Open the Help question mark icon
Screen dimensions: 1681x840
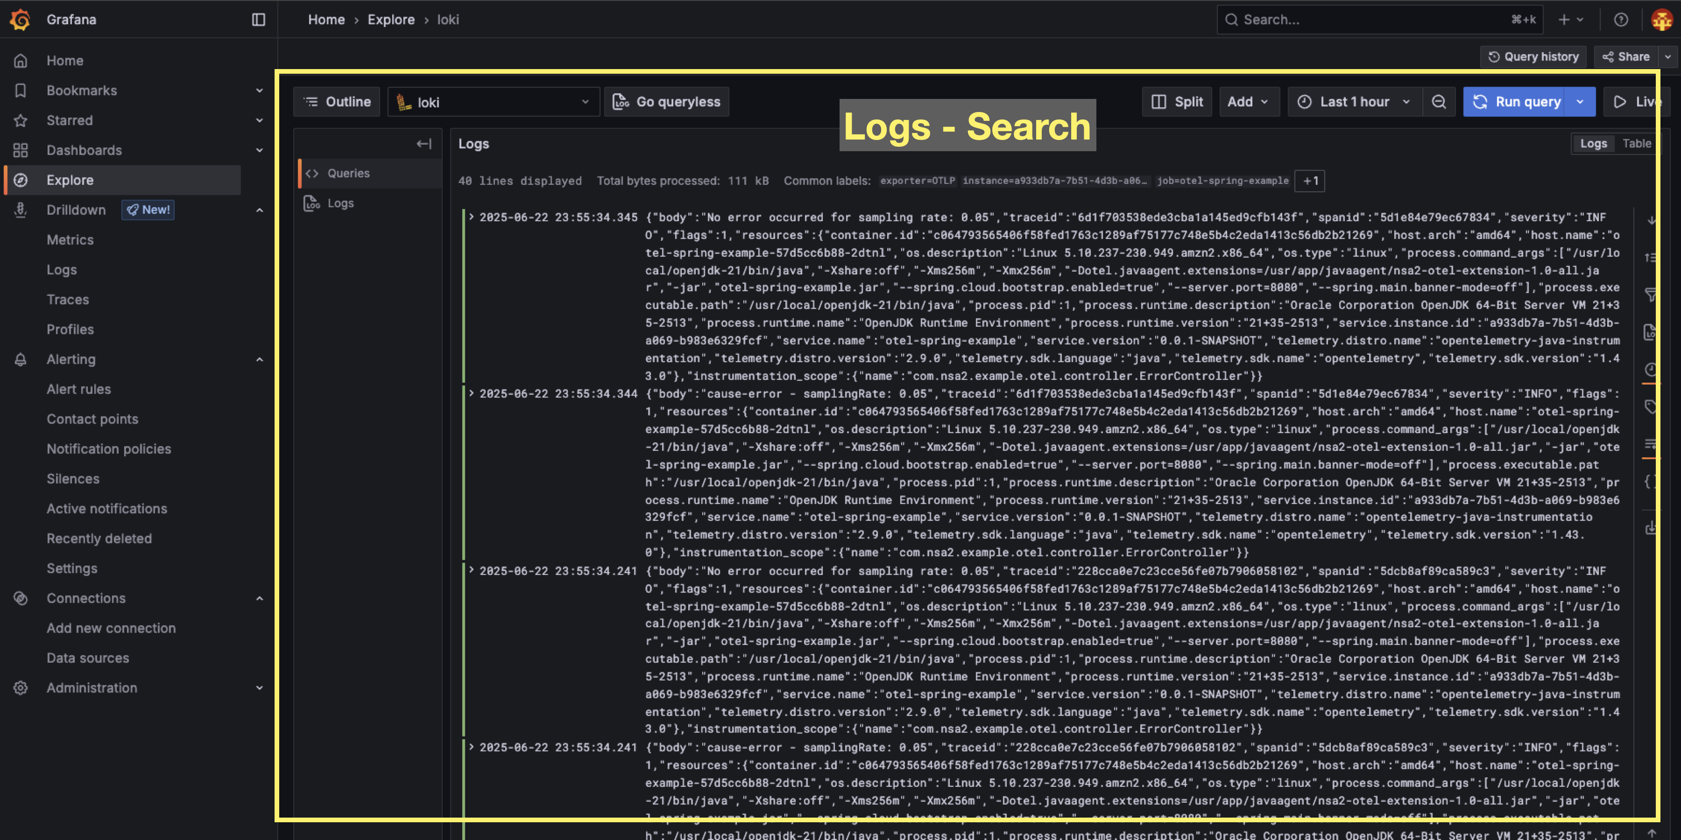tap(1621, 20)
